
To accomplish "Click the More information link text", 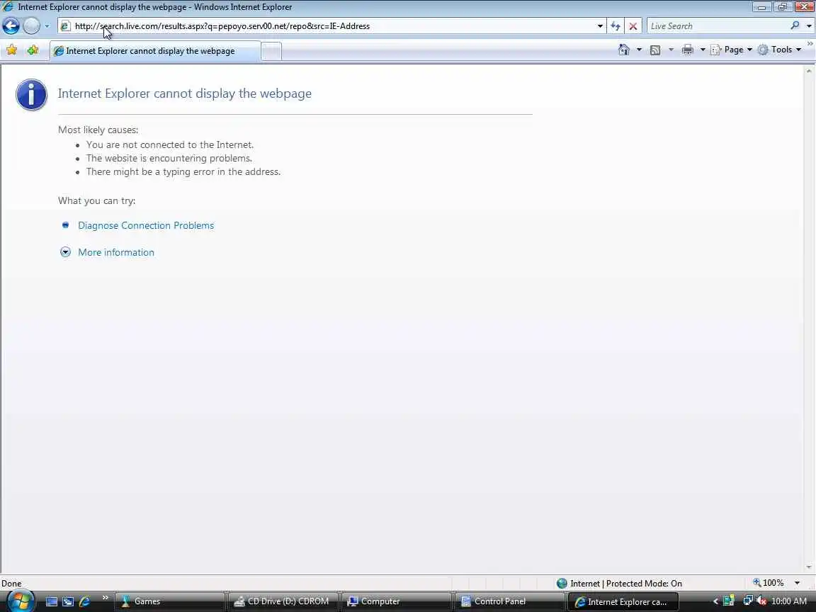I will tap(116, 252).
